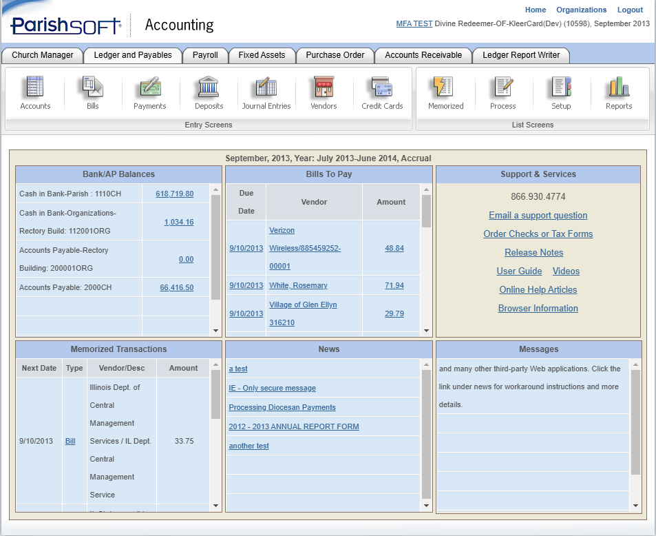This screenshot has height=536, width=656.
Task: Click News panel scrollbar down arrow
Action: pyautogui.click(x=426, y=506)
